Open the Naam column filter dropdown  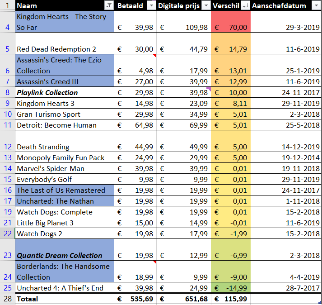[x=109, y=5]
